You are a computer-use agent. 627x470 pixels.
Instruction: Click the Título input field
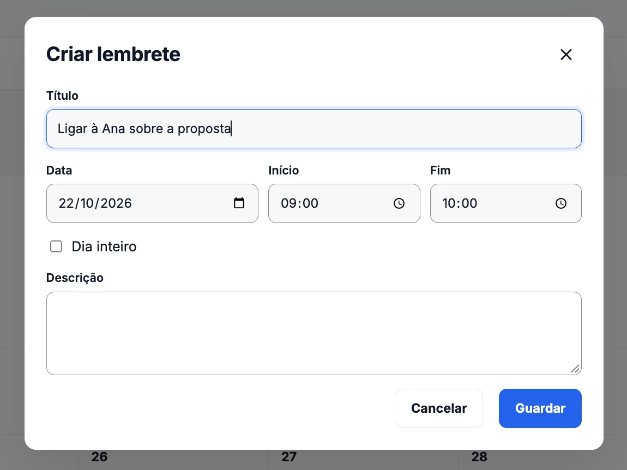pyautogui.click(x=314, y=129)
